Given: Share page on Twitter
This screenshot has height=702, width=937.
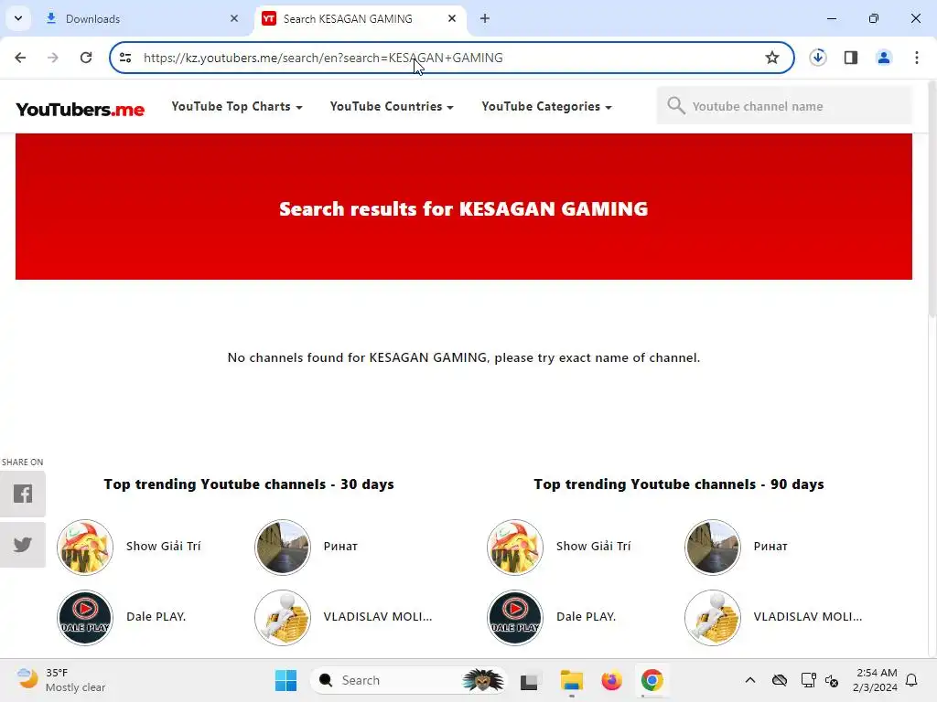Looking at the screenshot, I should coord(23,545).
